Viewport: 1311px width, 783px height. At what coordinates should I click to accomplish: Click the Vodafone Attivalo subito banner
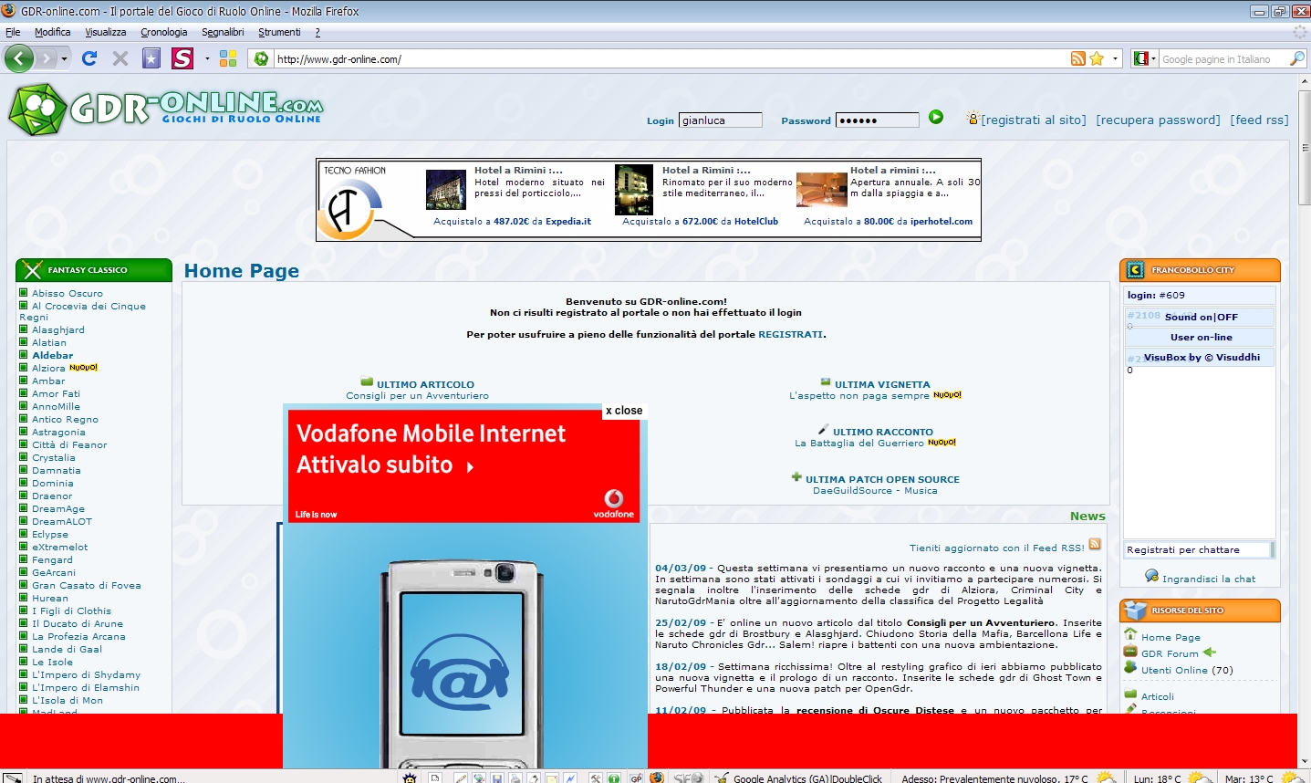463,466
